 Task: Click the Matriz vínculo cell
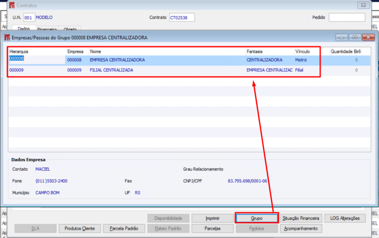pyautogui.click(x=301, y=60)
